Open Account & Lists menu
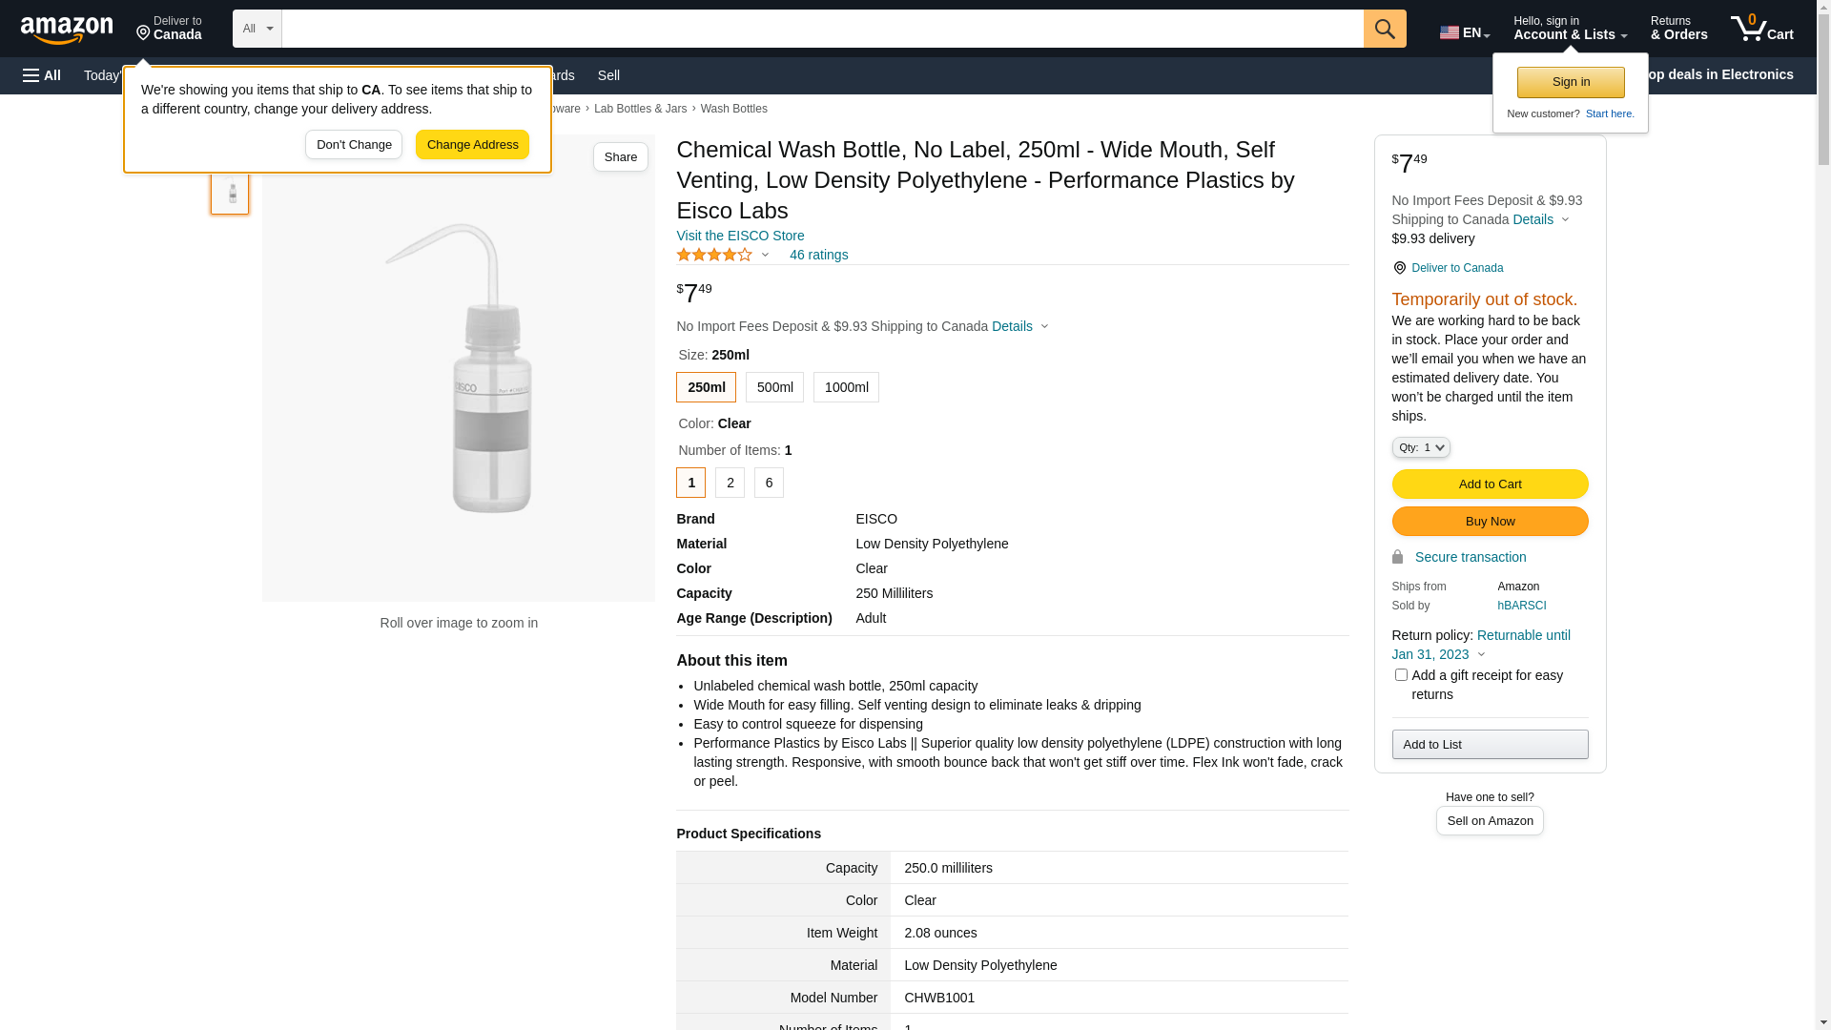 coord(1570,29)
